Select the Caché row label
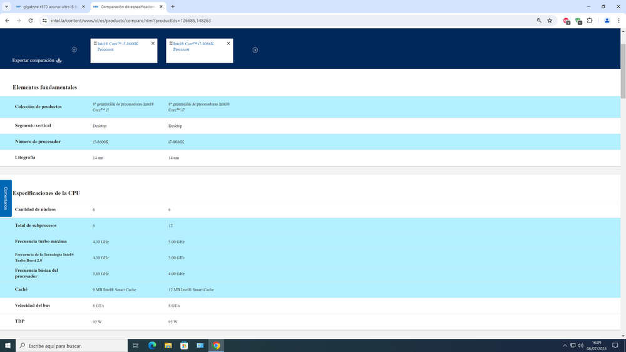 [x=21, y=289]
